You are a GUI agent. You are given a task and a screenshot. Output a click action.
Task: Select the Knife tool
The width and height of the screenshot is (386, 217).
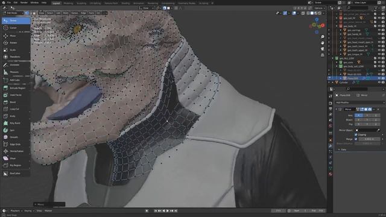[16, 116]
